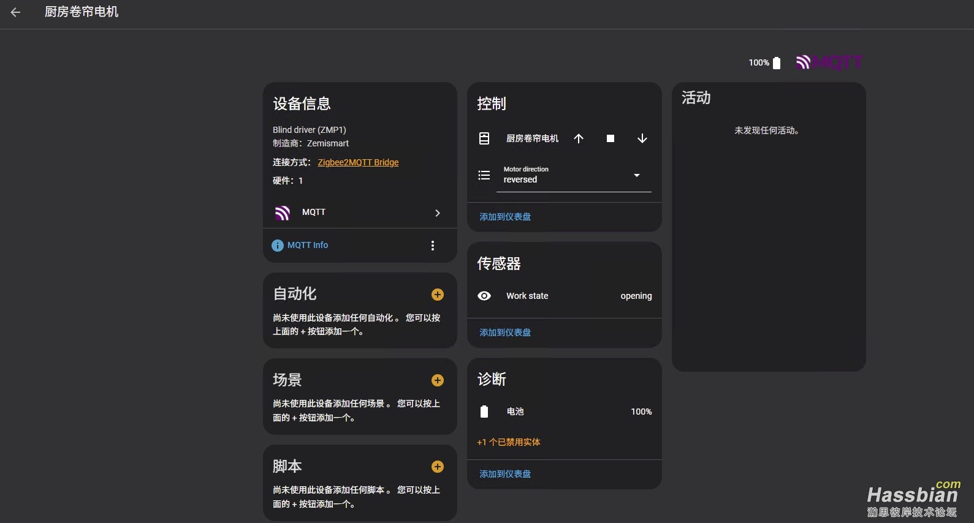Follow the Zigbee2MQTT Bridge link
The height and width of the screenshot is (523, 974).
click(358, 162)
